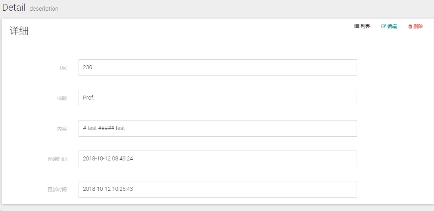This screenshot has height=211, width=434.
Task: Select the 内容 field with # test text
Action: click(217, 128)
